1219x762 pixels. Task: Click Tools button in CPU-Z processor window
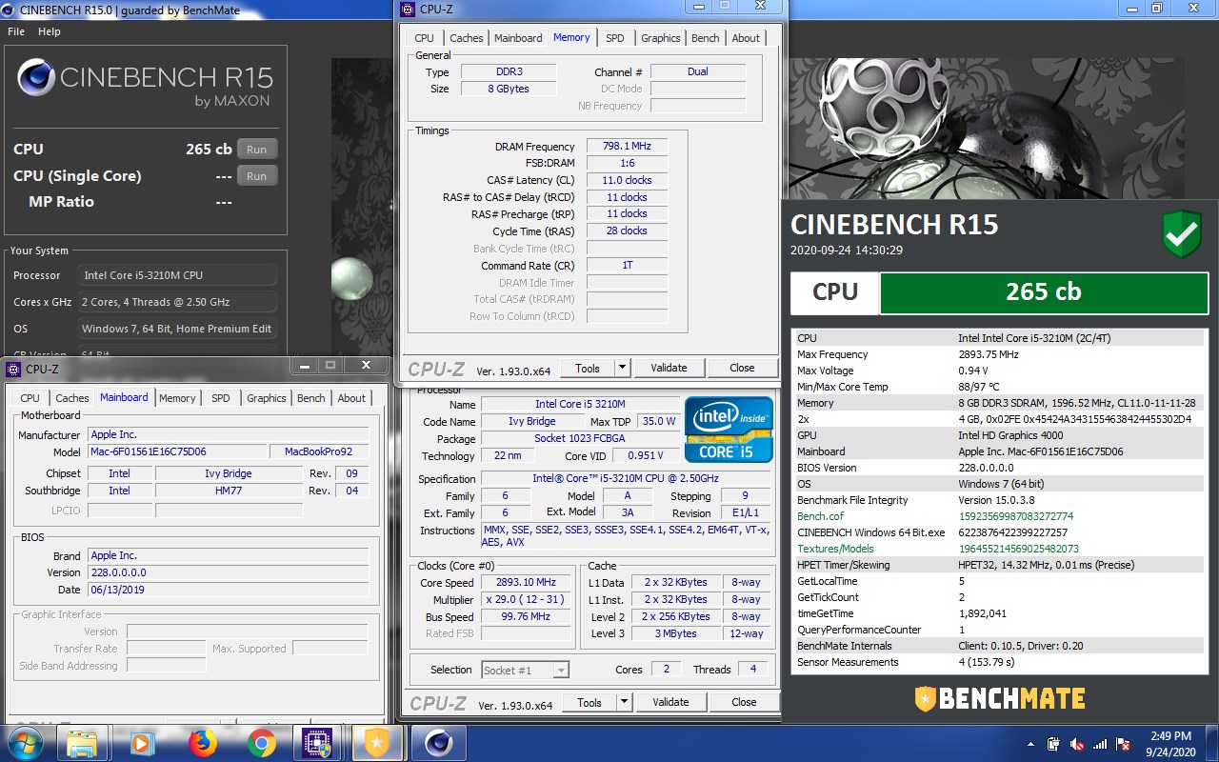coord(590,702)
